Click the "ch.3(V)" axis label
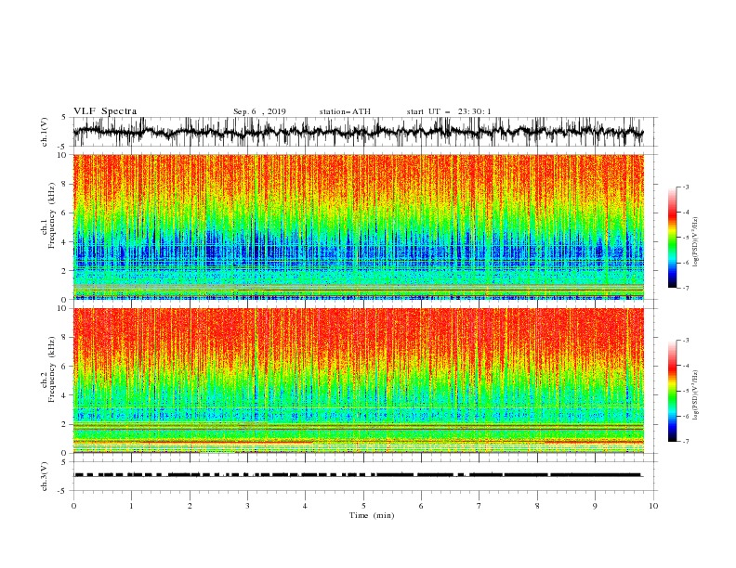The width and height of the screenshot is (736, 568). click(46, 476)
